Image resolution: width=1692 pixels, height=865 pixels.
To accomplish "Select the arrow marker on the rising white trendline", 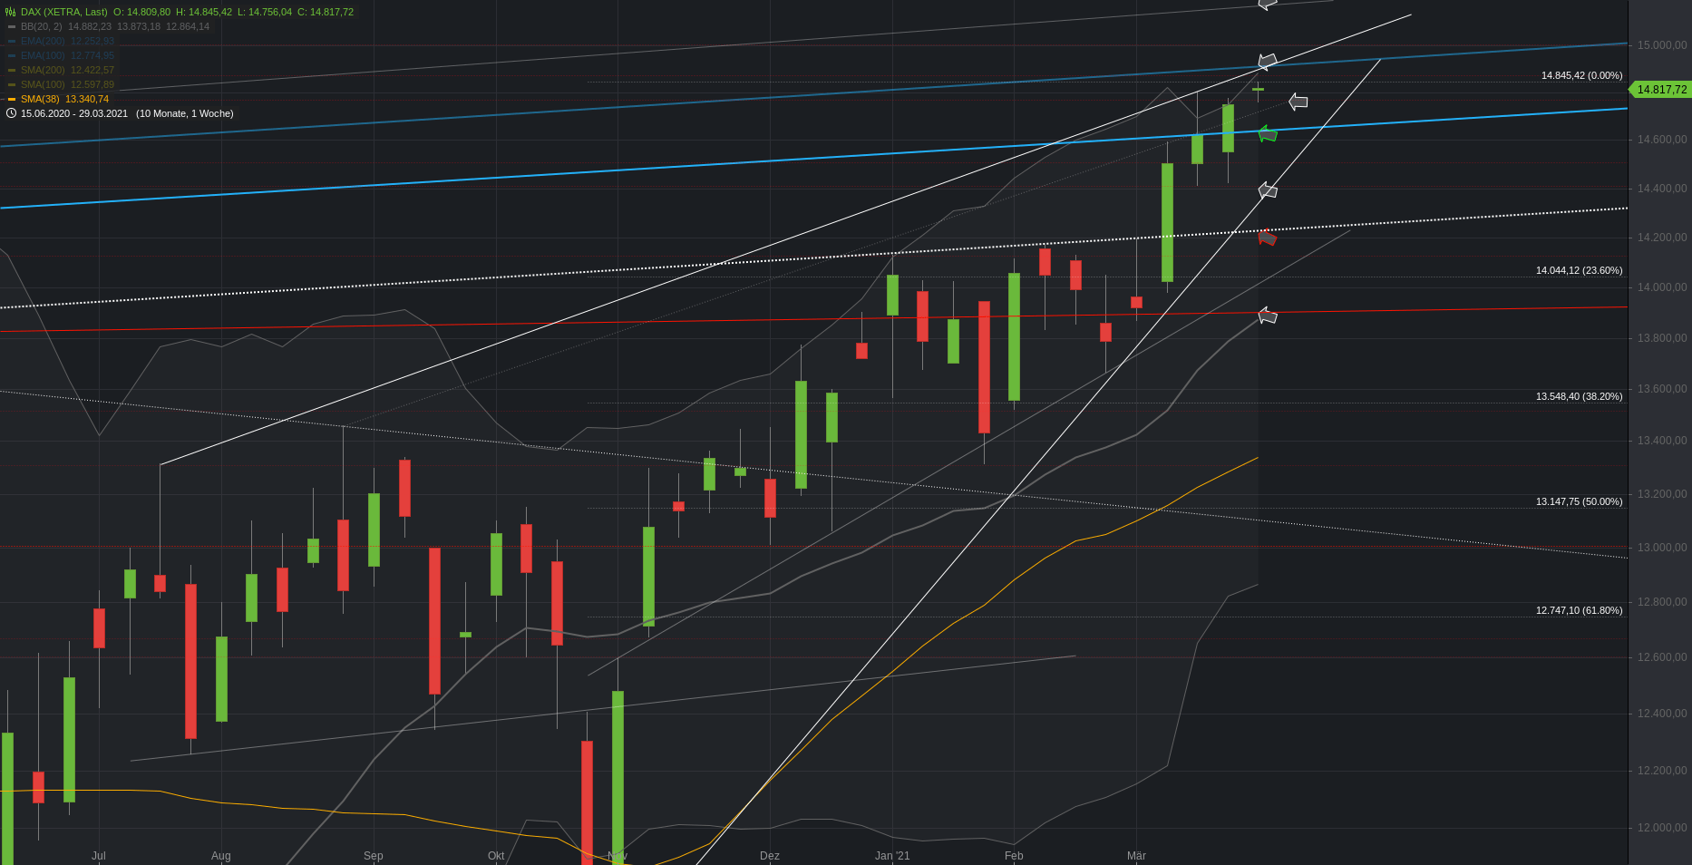I will tap(1268, 190).
